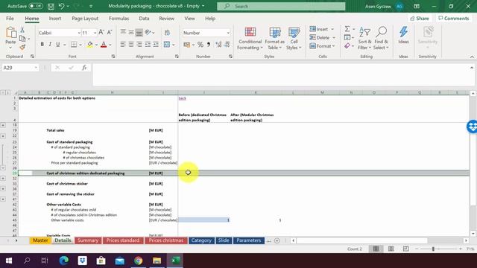Toggle Bold formatting

click(x=42, y=45)
